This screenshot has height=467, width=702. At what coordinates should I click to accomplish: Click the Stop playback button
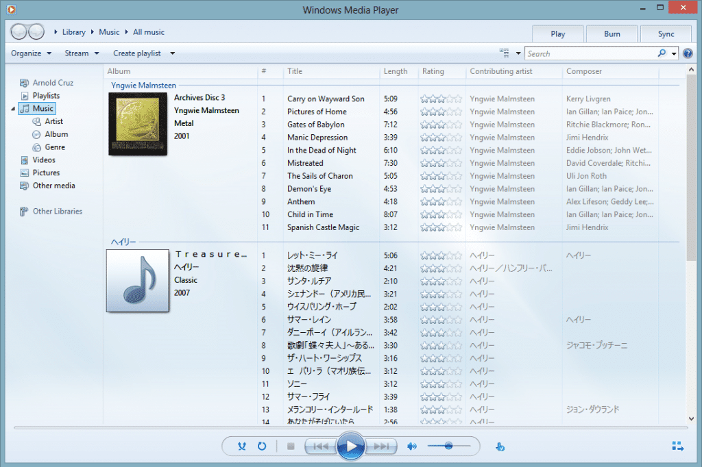coord(291,446)
